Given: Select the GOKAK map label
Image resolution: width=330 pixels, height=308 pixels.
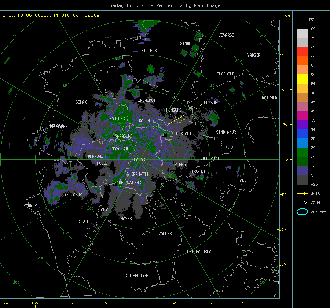Looking at the screenshot, I should 81,102.
